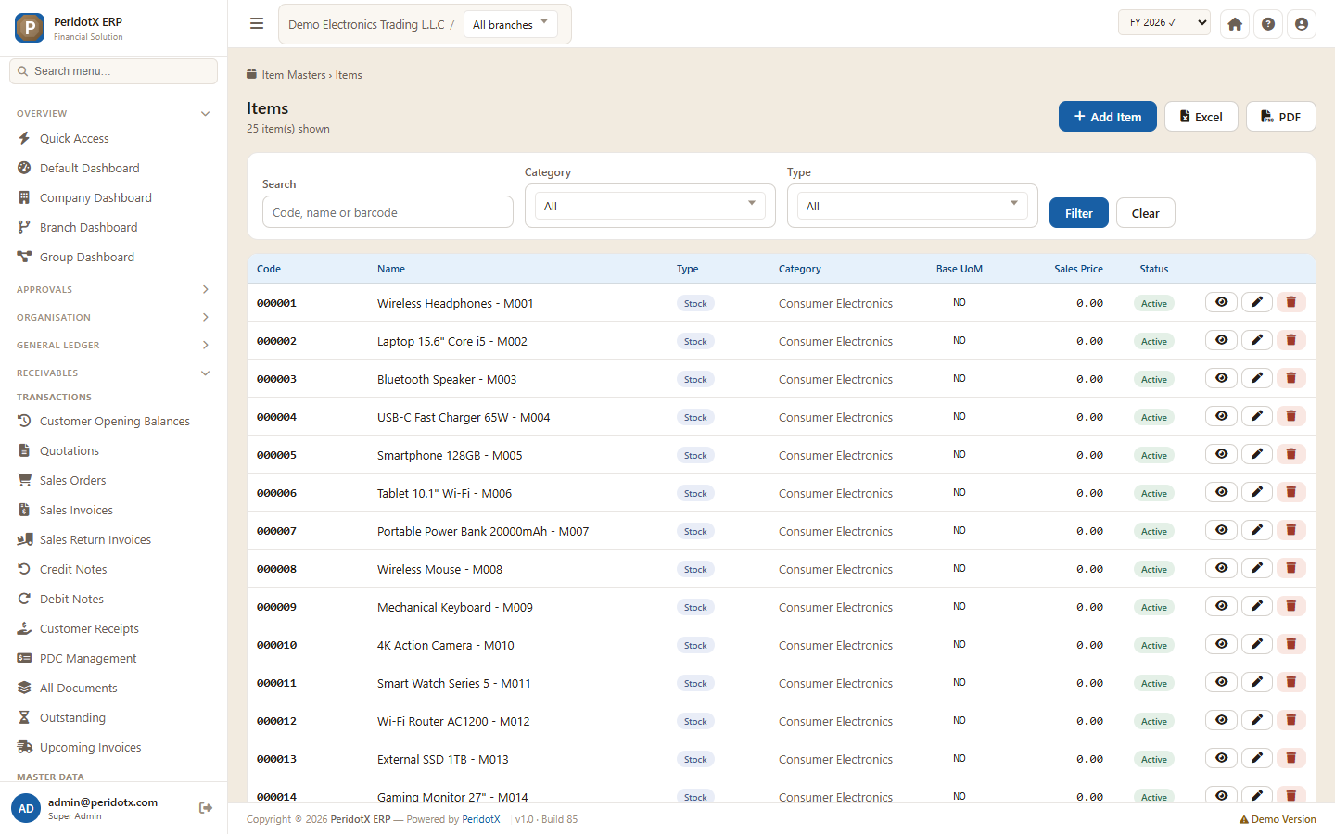
Task: Open the FY 2026 year selector
Action: 1164,22
